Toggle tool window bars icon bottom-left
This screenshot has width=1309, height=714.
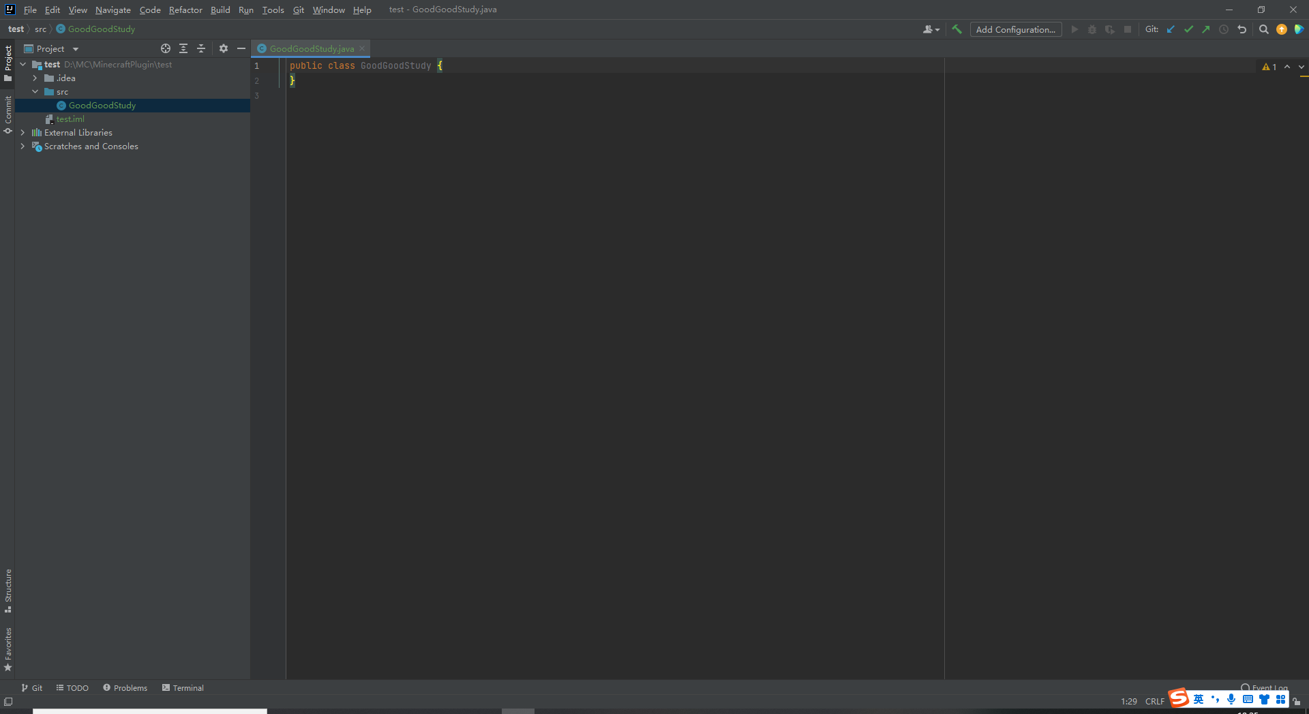point(8,702)
